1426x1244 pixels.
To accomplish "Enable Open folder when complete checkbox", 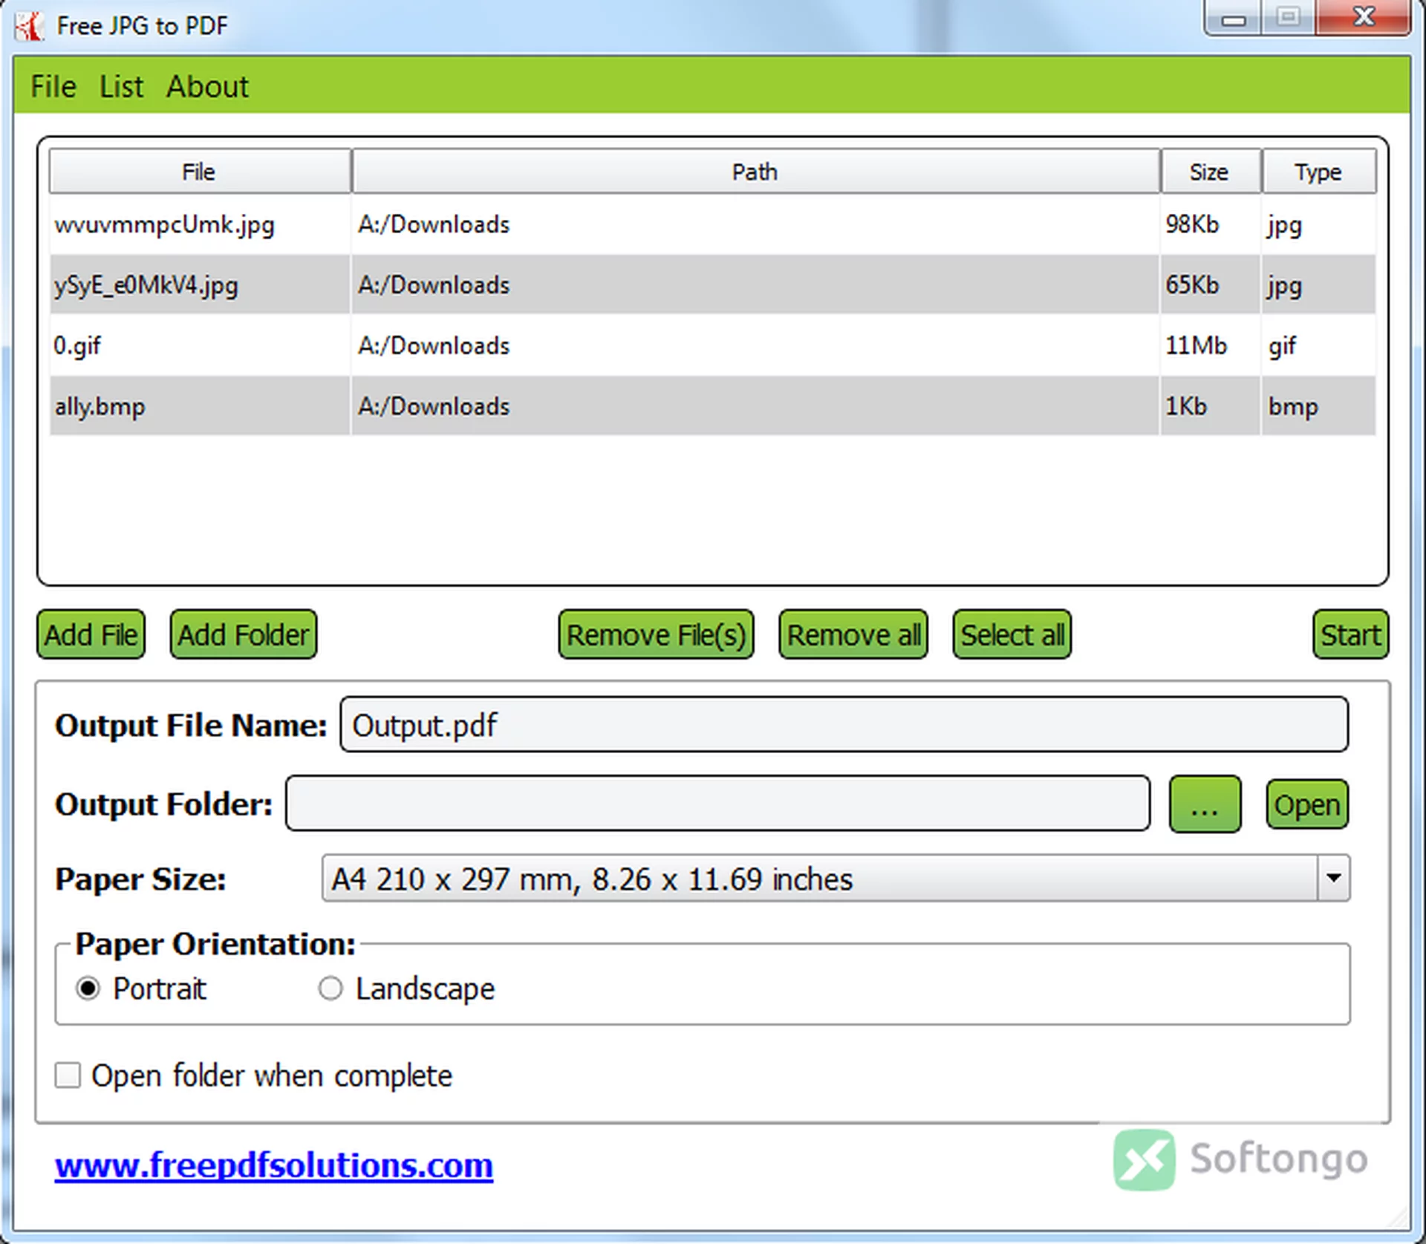I will click(68, 1075).
